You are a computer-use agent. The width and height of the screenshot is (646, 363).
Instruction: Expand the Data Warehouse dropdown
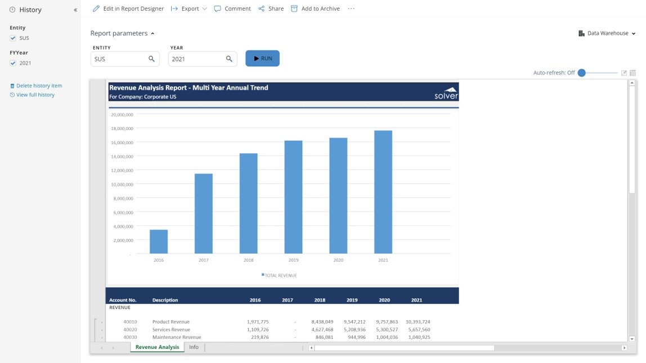point(607,33)
